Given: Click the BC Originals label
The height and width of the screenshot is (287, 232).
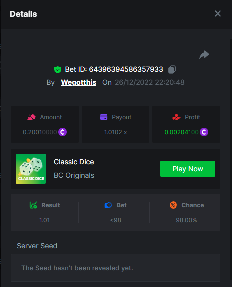Looking at the screenshot, I should click(74, 175).
